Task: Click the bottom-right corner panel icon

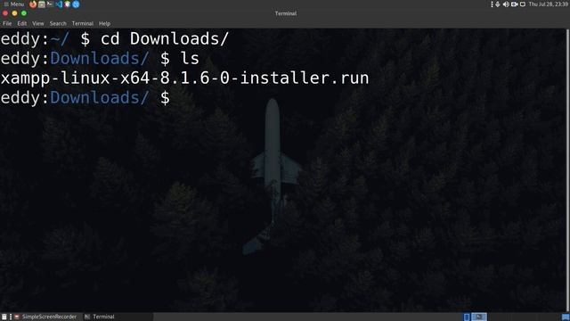Action: click(566, 317)
